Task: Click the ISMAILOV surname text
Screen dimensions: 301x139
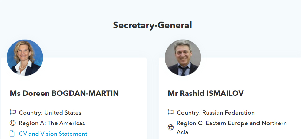Action: point(224,93)
